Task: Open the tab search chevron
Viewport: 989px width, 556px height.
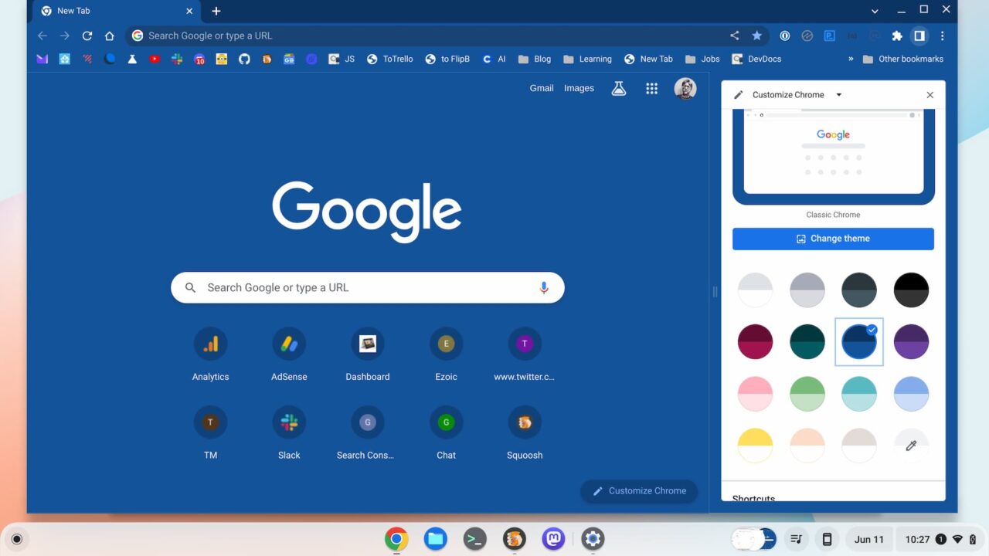Action: [x=875, y=11]
